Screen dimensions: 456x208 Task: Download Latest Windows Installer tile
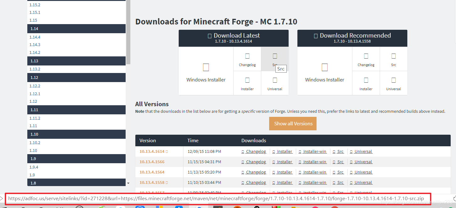pyautogui.click(x=206, y=71)
